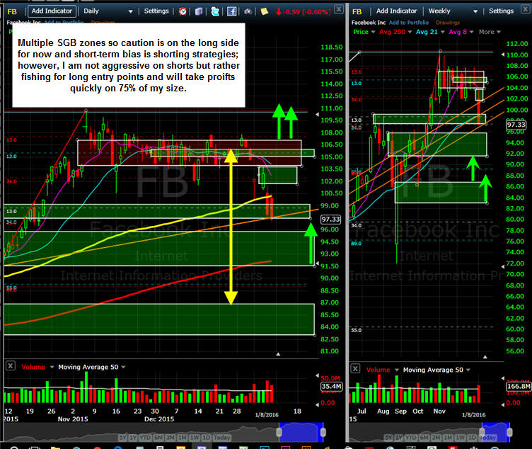Click the 97.33 price label on daily chart
Screen dimensions: 532x449
[x=331, y=219]
